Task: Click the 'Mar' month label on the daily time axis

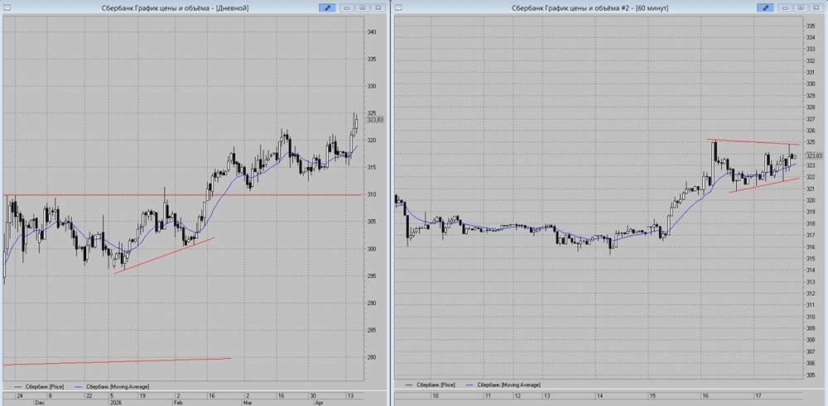Action: coord(247,401)
